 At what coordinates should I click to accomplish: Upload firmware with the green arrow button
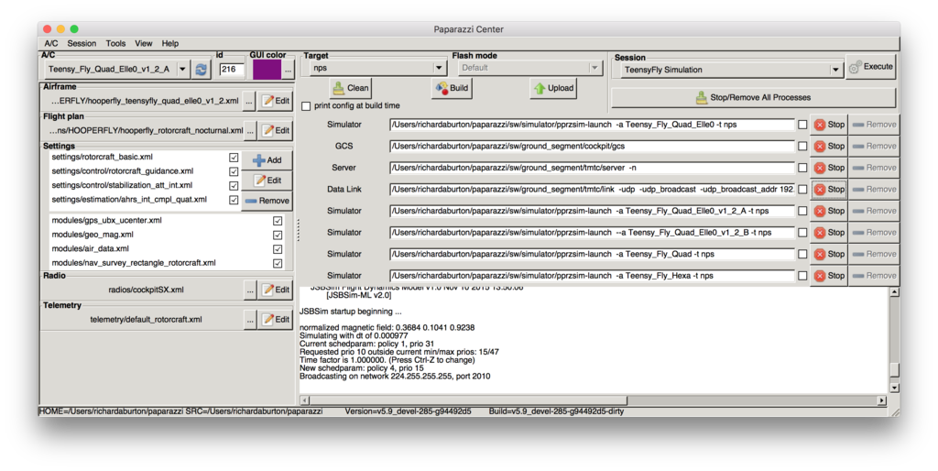pyautogui.click(x=554, y=88)
